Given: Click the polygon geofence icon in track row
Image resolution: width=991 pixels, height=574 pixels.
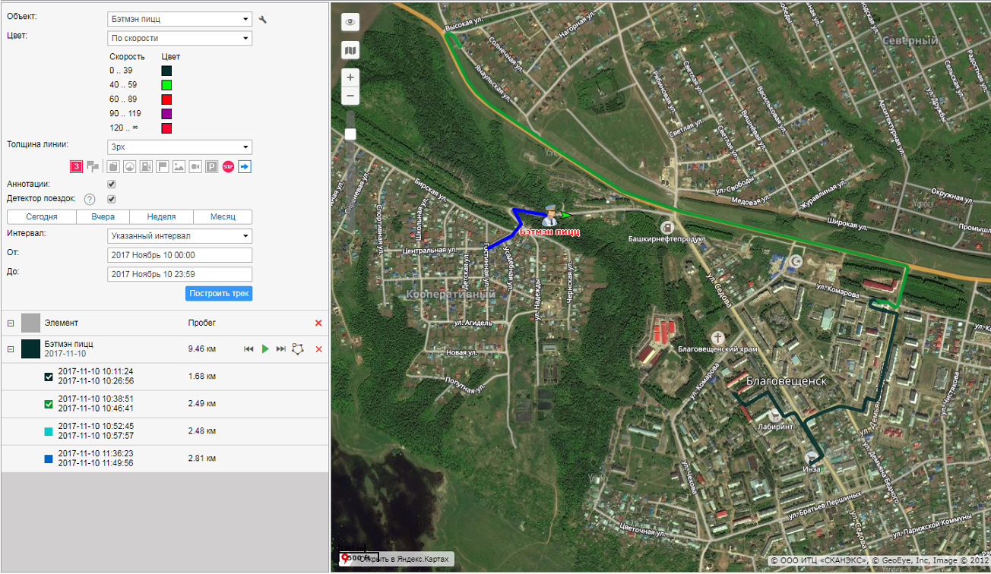Looking at the screenshot, I should click(298, 348).
